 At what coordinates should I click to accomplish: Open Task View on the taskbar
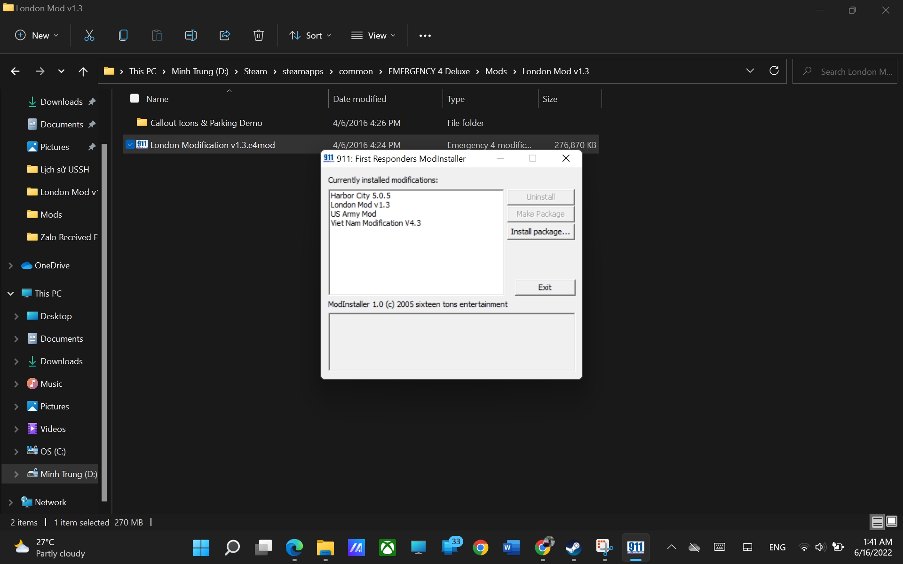pos(263,548)
